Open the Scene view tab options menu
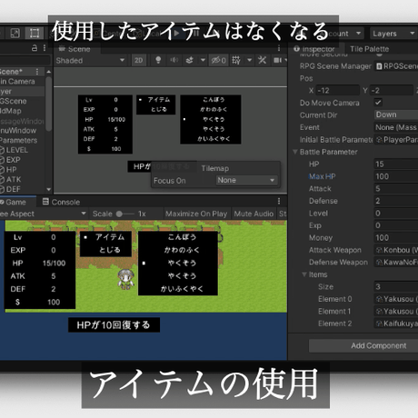The image size is (418, 418). [279, 48]
